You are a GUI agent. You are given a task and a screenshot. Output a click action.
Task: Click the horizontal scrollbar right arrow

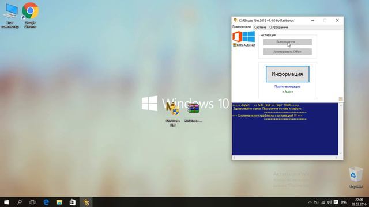point(336,158)
